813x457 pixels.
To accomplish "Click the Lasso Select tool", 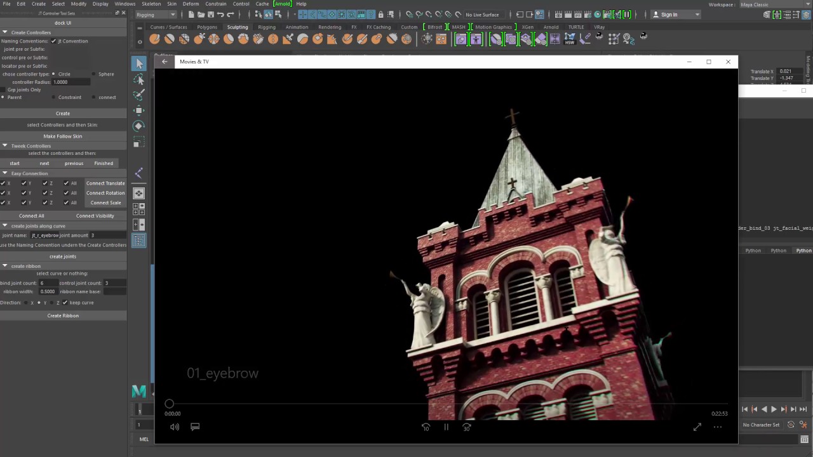I will (x=139, y=79).
